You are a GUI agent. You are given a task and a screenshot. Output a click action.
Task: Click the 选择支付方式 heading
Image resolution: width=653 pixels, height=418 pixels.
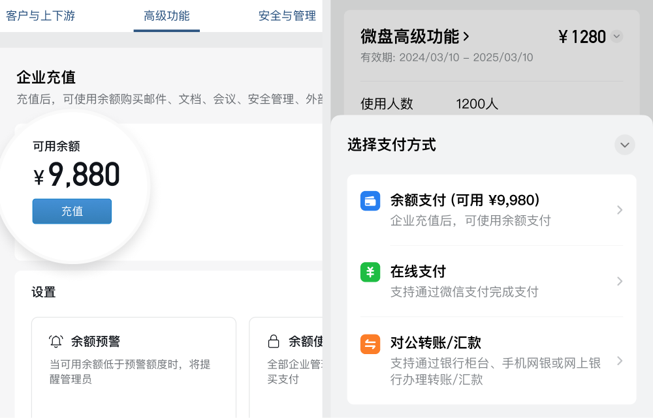click(391, 145)
